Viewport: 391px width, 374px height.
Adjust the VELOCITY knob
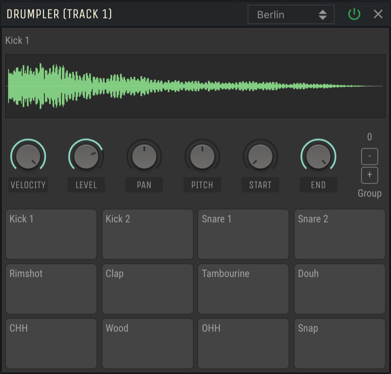tap(28, 156)
